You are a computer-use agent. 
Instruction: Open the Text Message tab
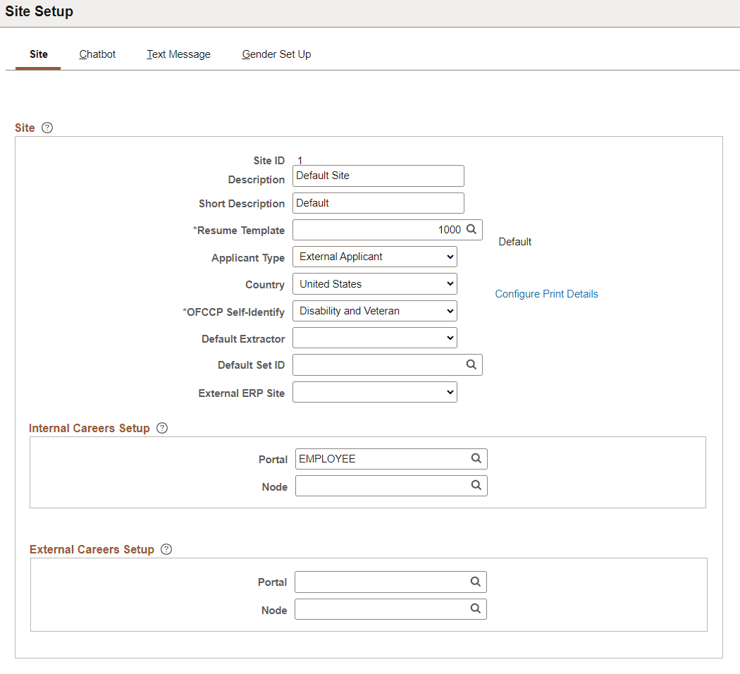[x=178, y=54]
